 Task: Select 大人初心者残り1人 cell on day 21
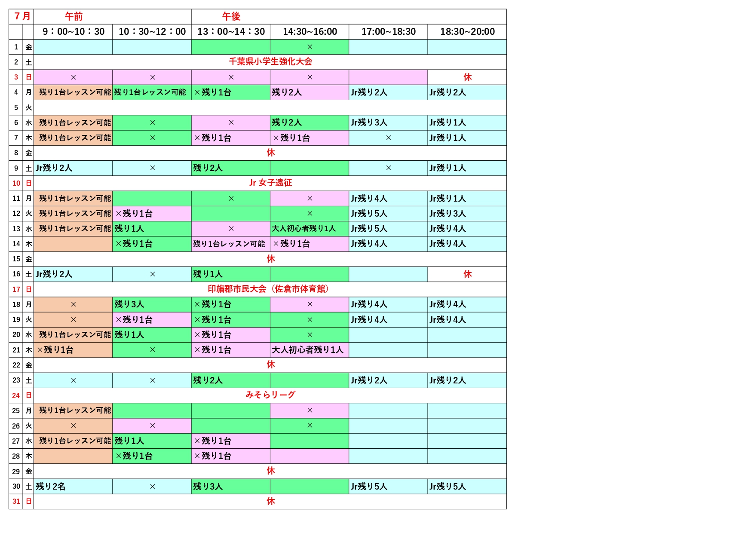310,350
